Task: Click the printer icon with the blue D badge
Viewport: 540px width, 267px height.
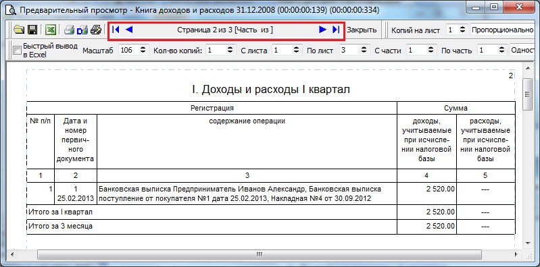Action: pos(82,30)
